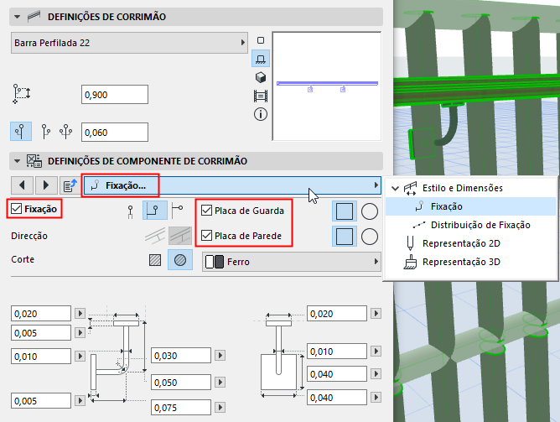Image resolution: width=560 pixels, height=422 pixels.
Task: Edit the top-left 0,020 dimension field
Action: point(41,314)
